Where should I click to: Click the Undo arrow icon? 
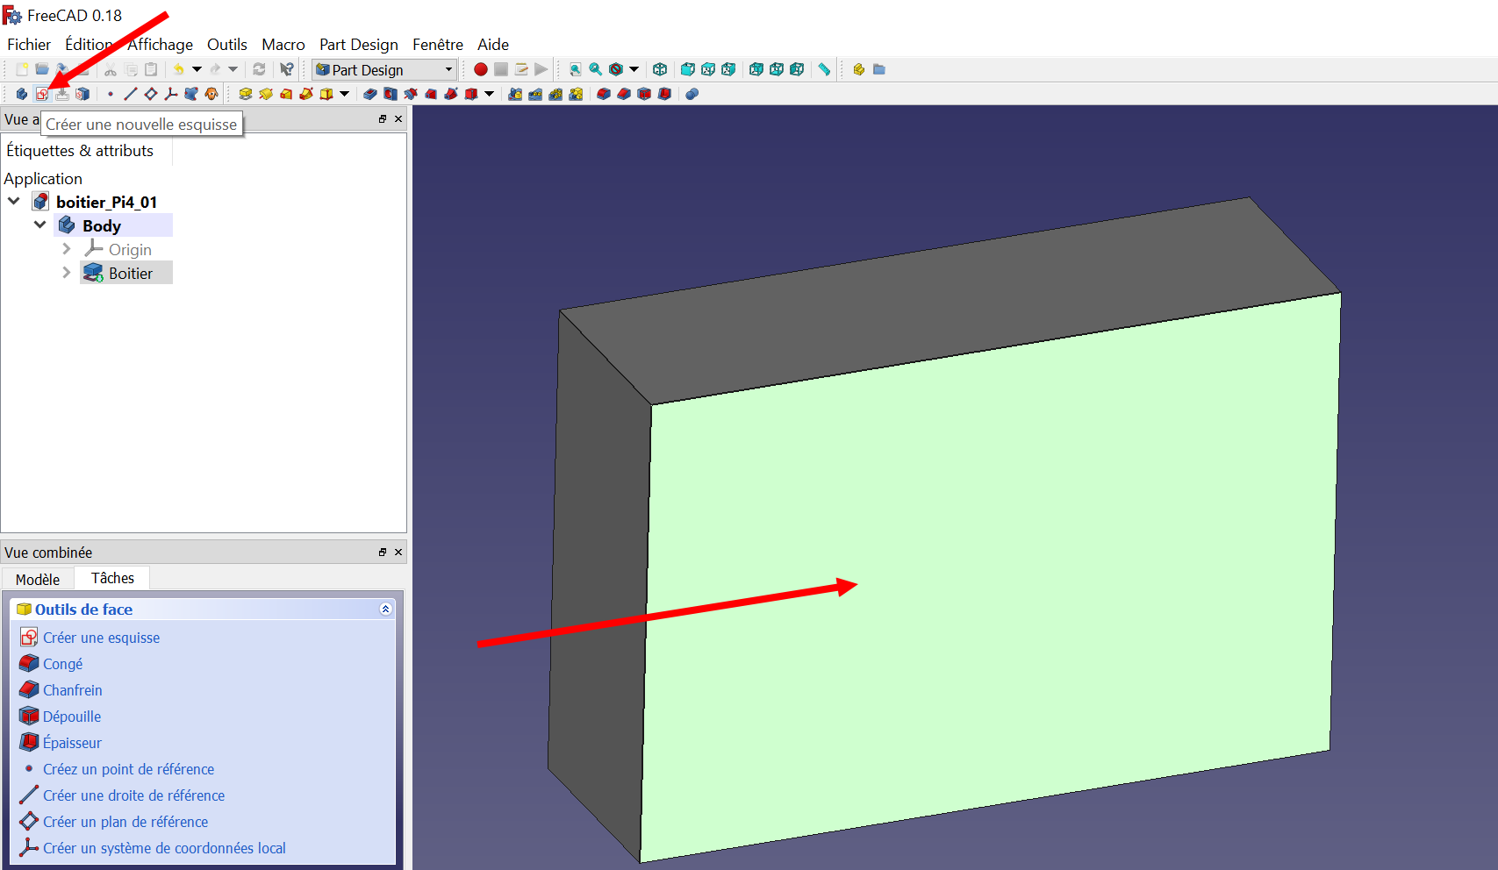[x=179, y=69]
